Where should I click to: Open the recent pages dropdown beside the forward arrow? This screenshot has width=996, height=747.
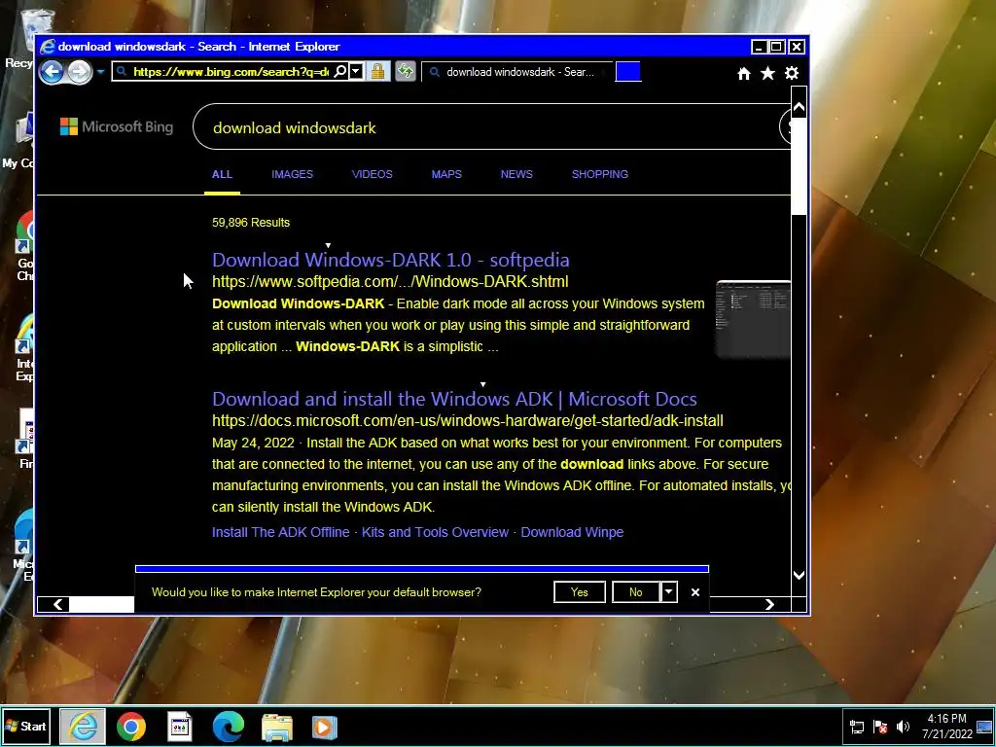100,72
